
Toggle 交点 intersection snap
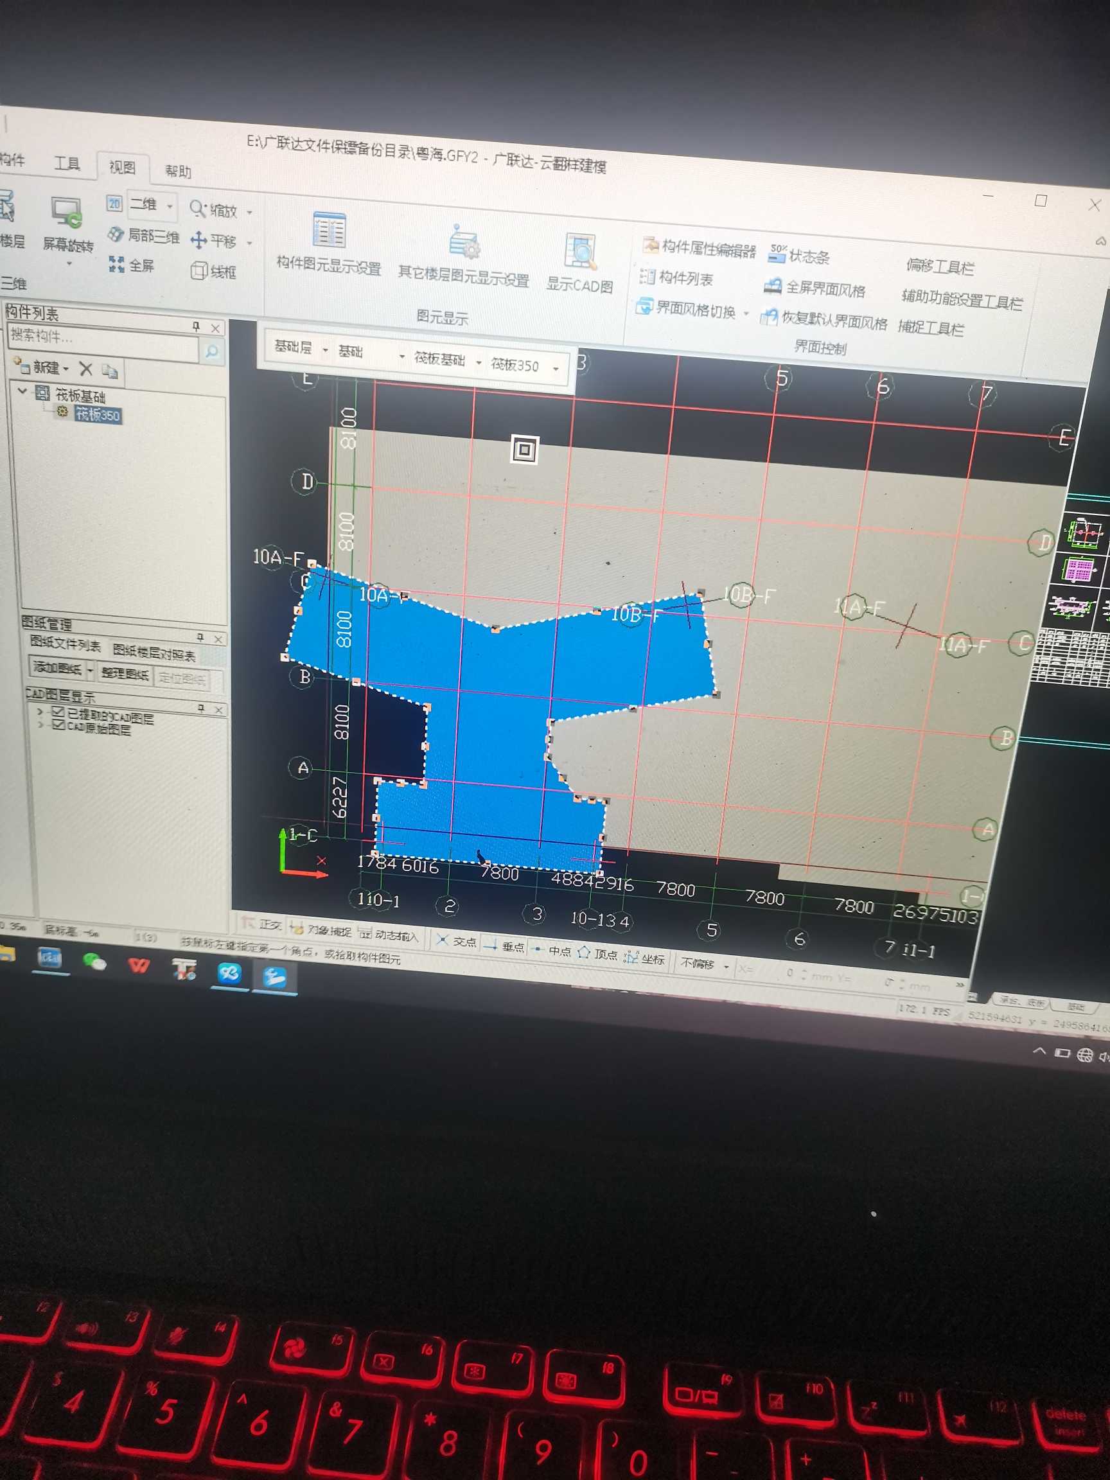point(456,940)
